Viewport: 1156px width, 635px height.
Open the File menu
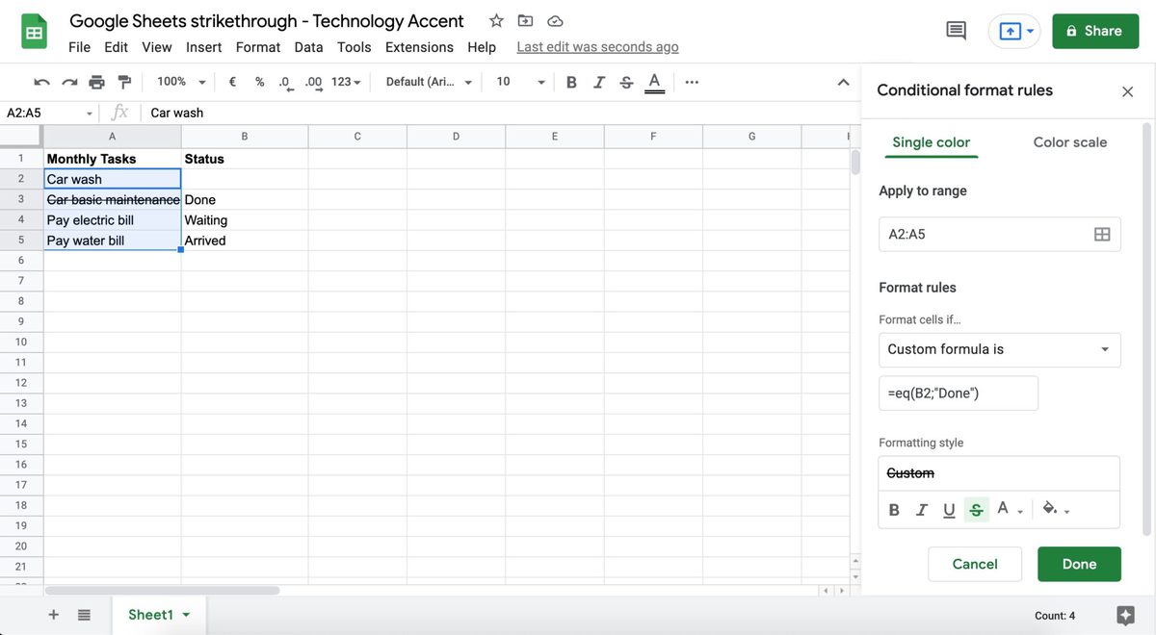pyautogui.click(x=80, y=47)
